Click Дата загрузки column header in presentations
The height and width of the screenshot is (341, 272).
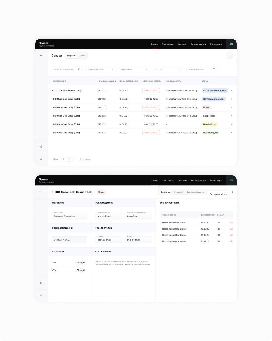(208, 215)
